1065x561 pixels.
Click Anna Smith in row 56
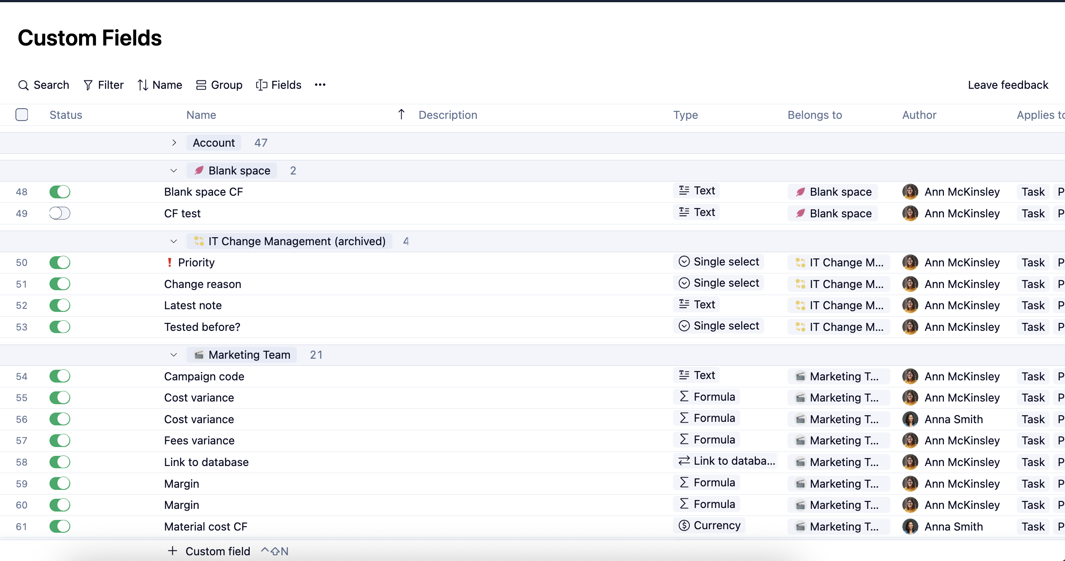[954, 419]
